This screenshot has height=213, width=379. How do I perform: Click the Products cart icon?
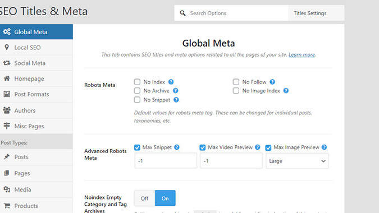point(7,206)
